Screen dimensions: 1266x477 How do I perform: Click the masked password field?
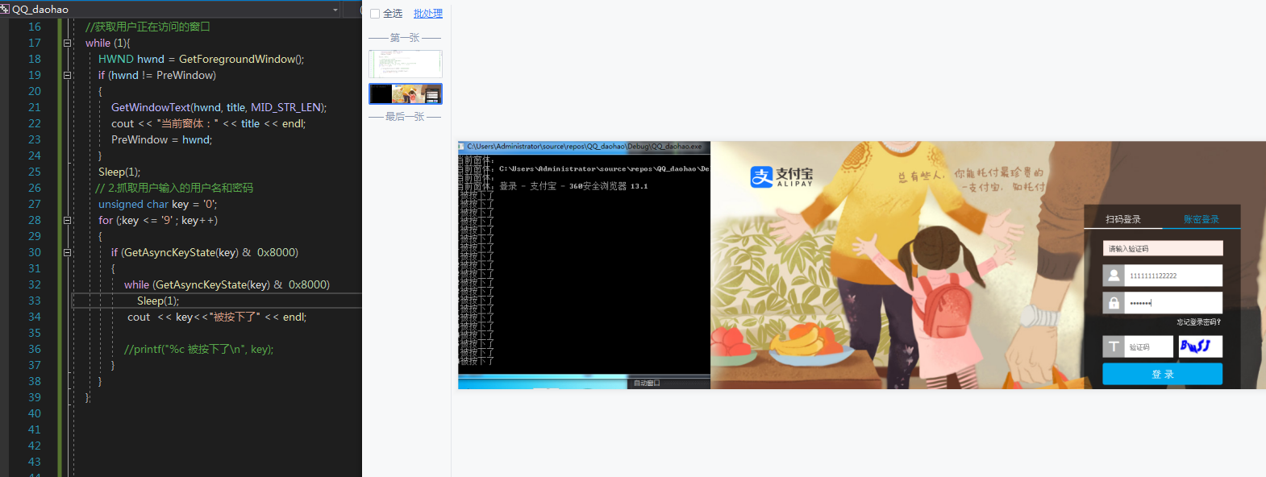click(x=1173, y=303)
